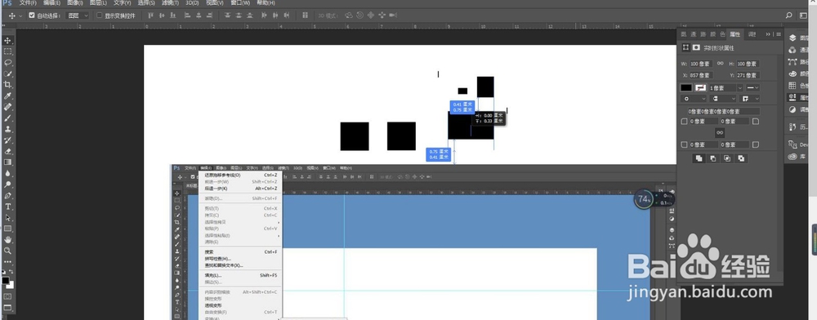This screenshot has height=320, width=817.
Task: Click the foreground color swatch in toolbar
Action: (x=5, y=281)
